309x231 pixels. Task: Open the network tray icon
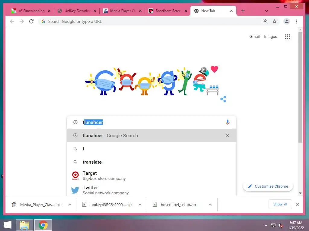coord(273,225)
